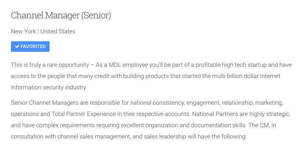This screenshot has height=146, width=302.
Task: Toggle the FAVORITED button off
Action: pyautogui.click(x=30, y=47)
